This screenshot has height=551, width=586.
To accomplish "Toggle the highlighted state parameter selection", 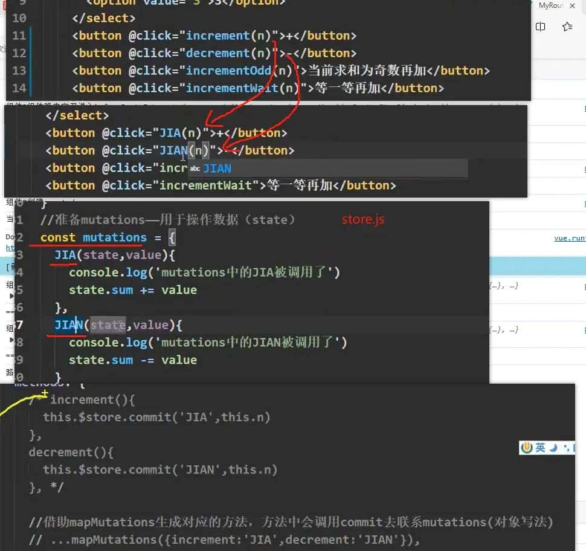I will 108,324.
